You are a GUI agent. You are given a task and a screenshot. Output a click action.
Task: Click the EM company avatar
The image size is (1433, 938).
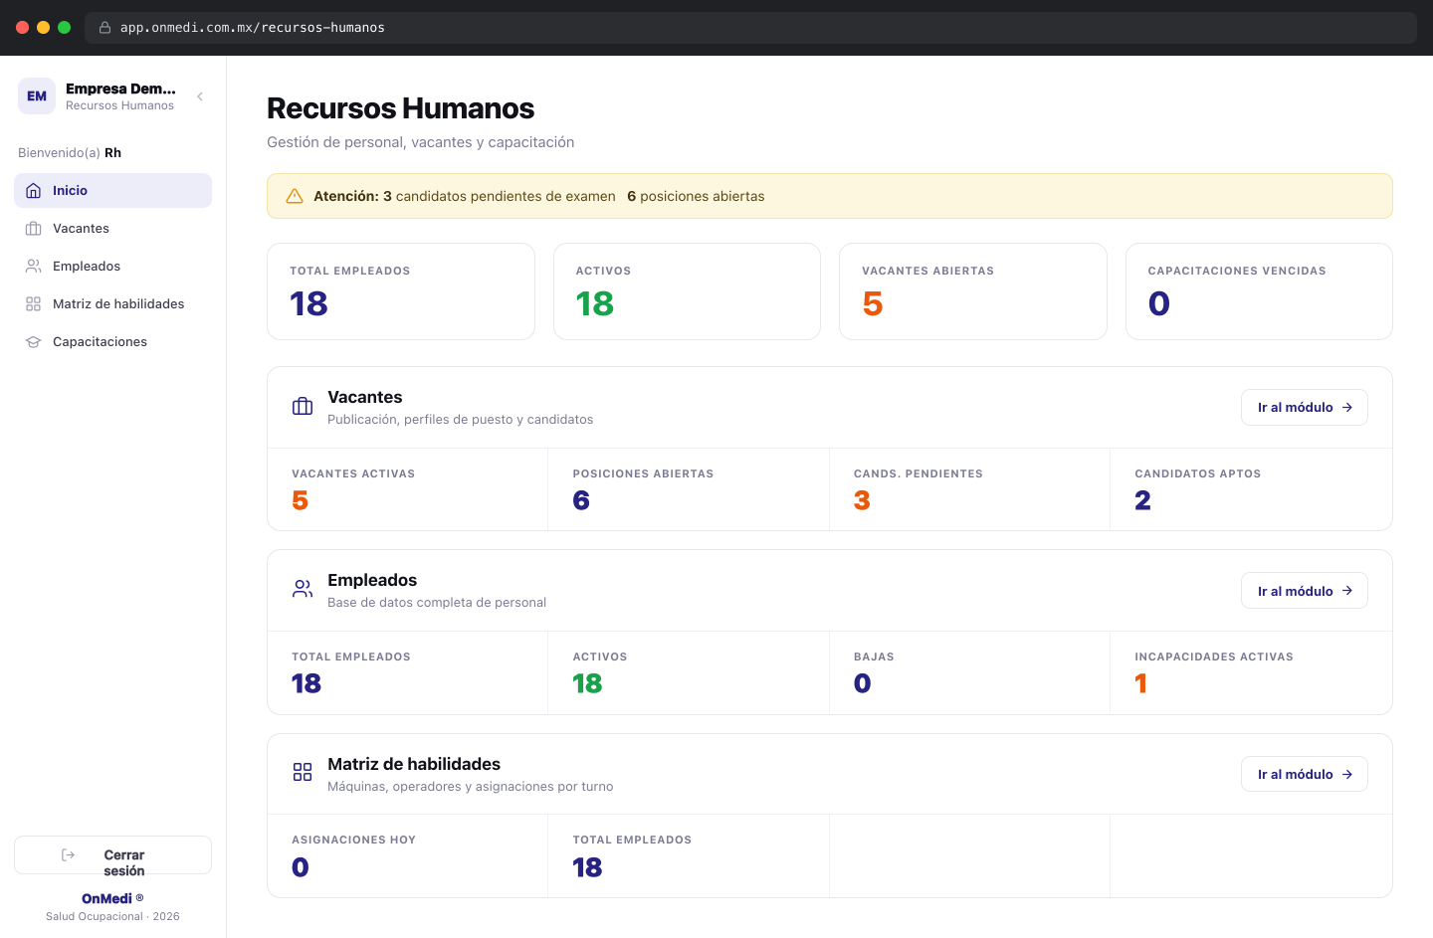[x=37, y=96]
